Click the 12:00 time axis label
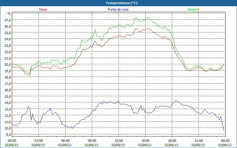This screenshot has height=148, width=237. [119, 141]
